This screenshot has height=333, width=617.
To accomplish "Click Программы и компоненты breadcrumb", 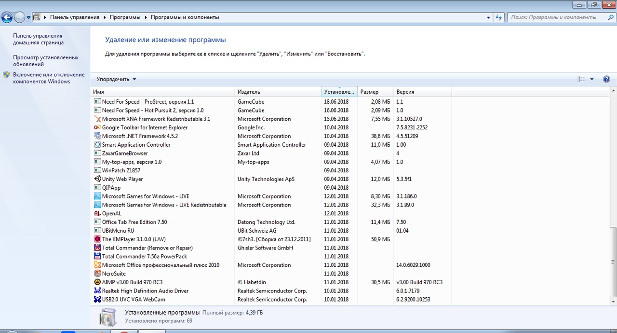I will click(185, 17).
